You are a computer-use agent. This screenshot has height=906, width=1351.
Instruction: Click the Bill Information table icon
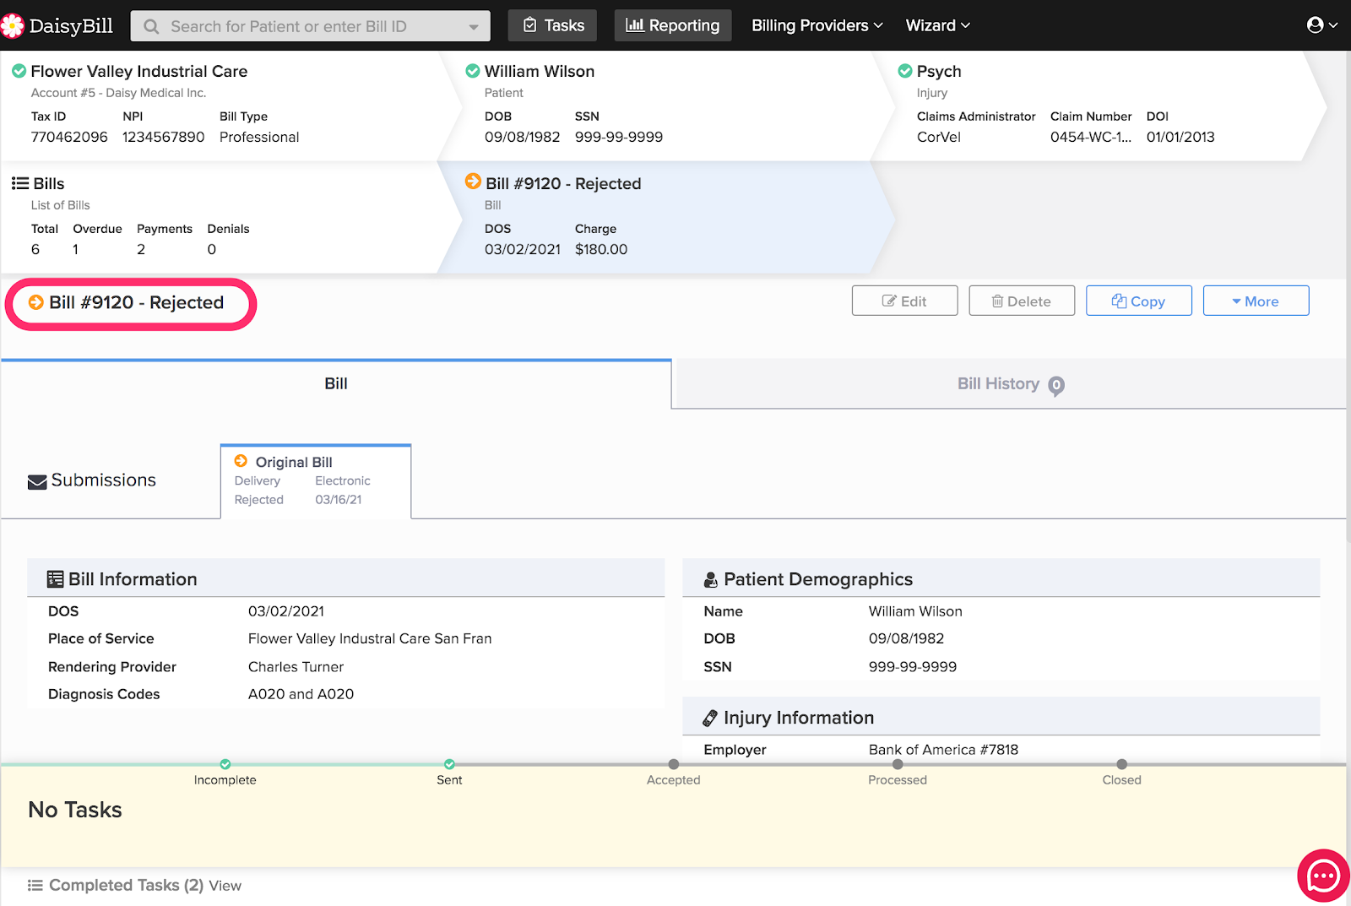tap(56, 579)
